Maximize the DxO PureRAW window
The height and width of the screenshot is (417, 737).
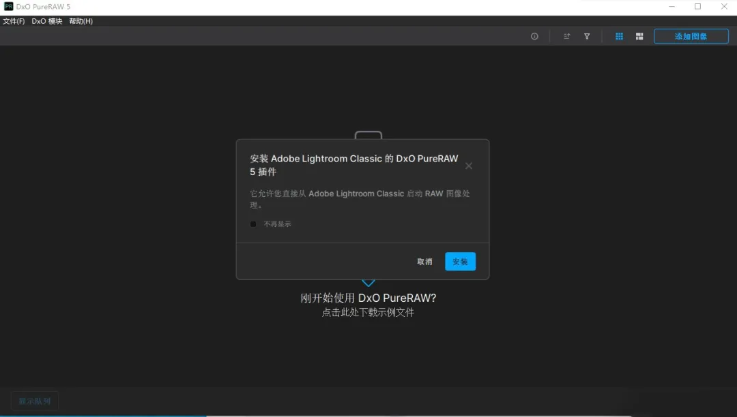click(697, 7)
